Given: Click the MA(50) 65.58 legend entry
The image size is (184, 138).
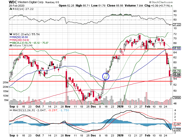Looking at the screenshot, I should tap(19, 37).
